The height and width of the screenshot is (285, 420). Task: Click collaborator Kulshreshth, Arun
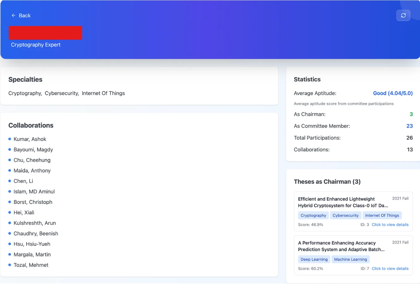tap(35, 223)
